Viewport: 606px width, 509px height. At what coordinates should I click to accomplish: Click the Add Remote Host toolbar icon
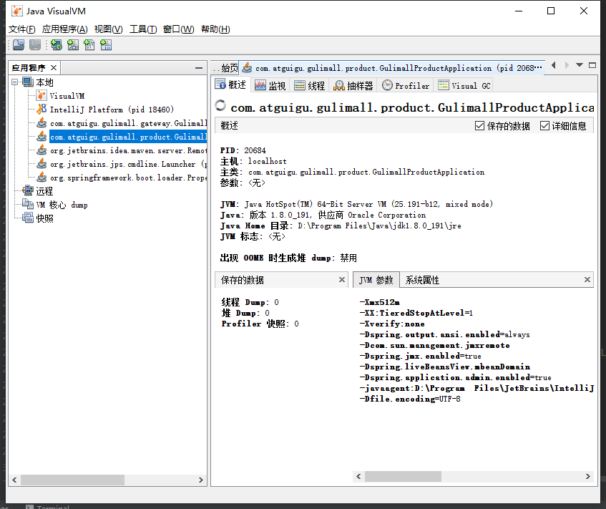(57, 45)
